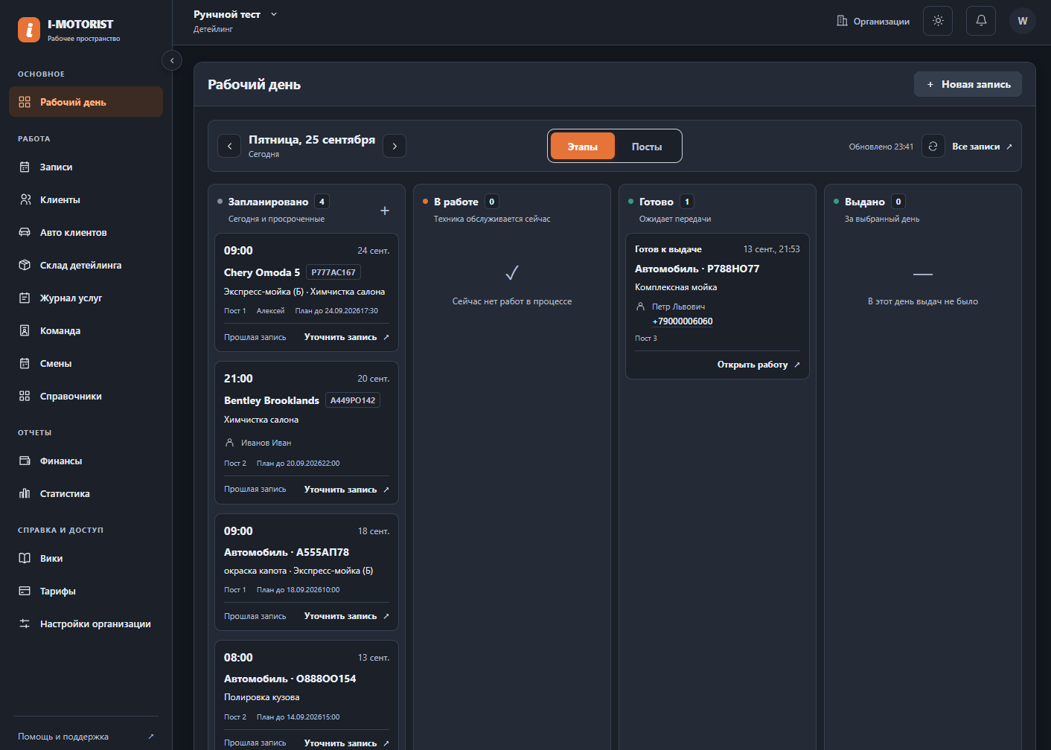Open the W user avatar menu
Screen dimensions: 1051x750
pos(1023,21)
